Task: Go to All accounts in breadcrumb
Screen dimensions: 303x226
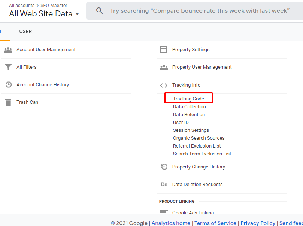Action: click(x=22, y=5)
